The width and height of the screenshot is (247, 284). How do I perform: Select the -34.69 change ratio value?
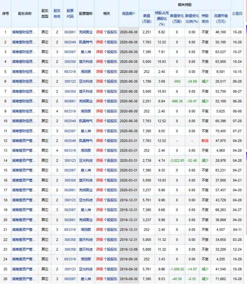(x=192, y=81)
